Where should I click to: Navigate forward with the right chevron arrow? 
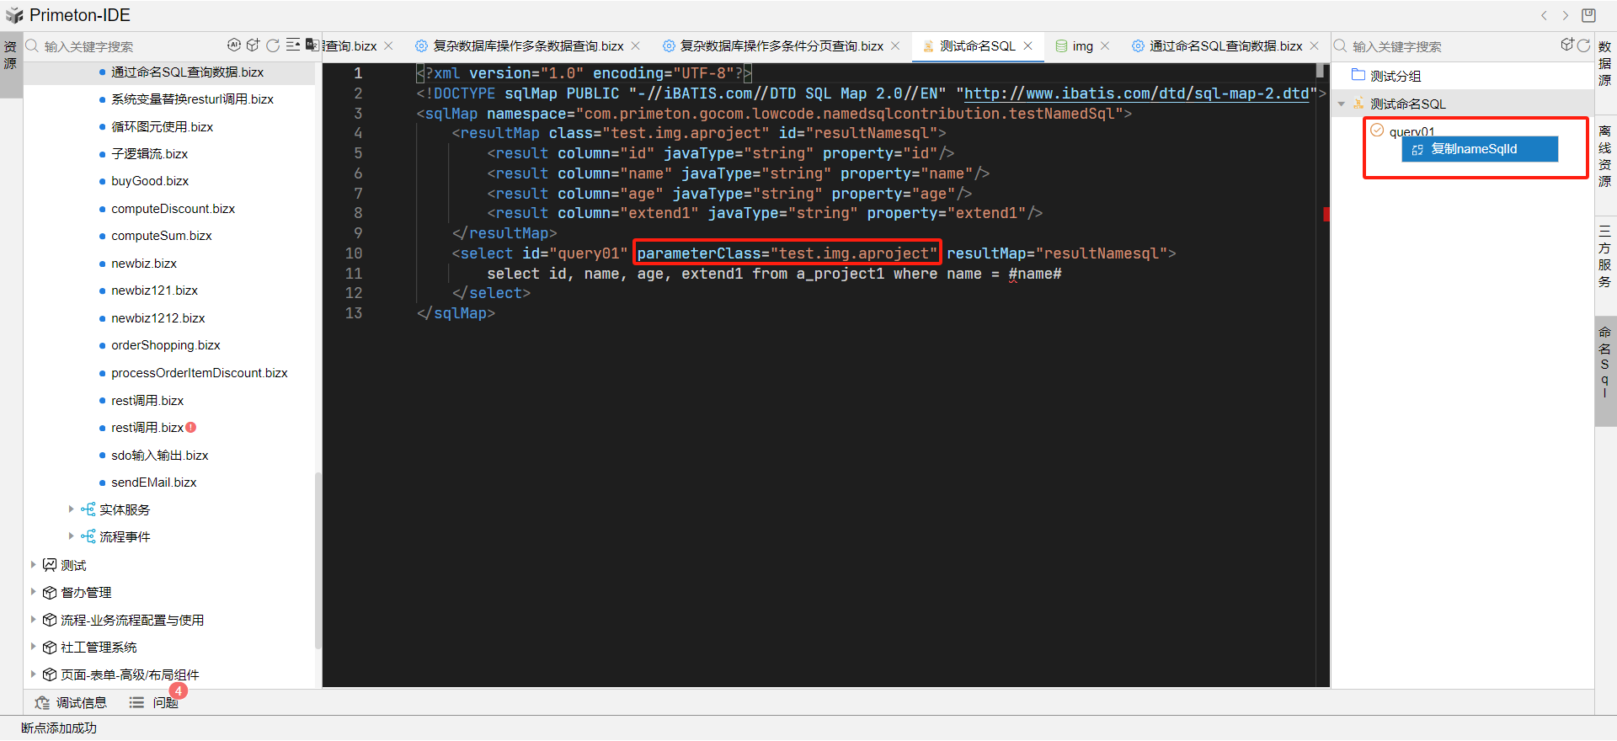(1566, 15)
